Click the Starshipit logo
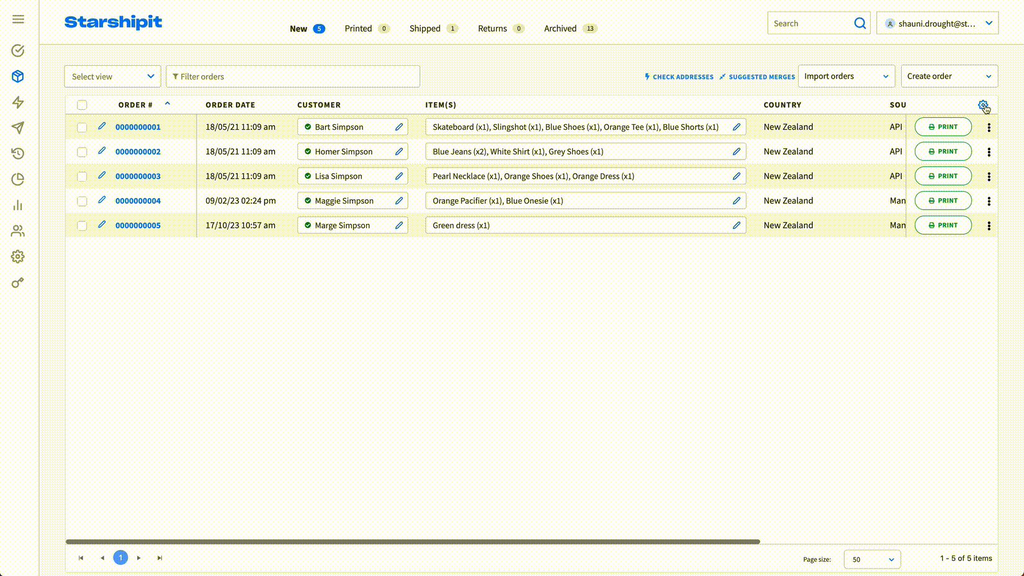The width and height of the screenshot is (1024, 576). click(x=113, y=22)
